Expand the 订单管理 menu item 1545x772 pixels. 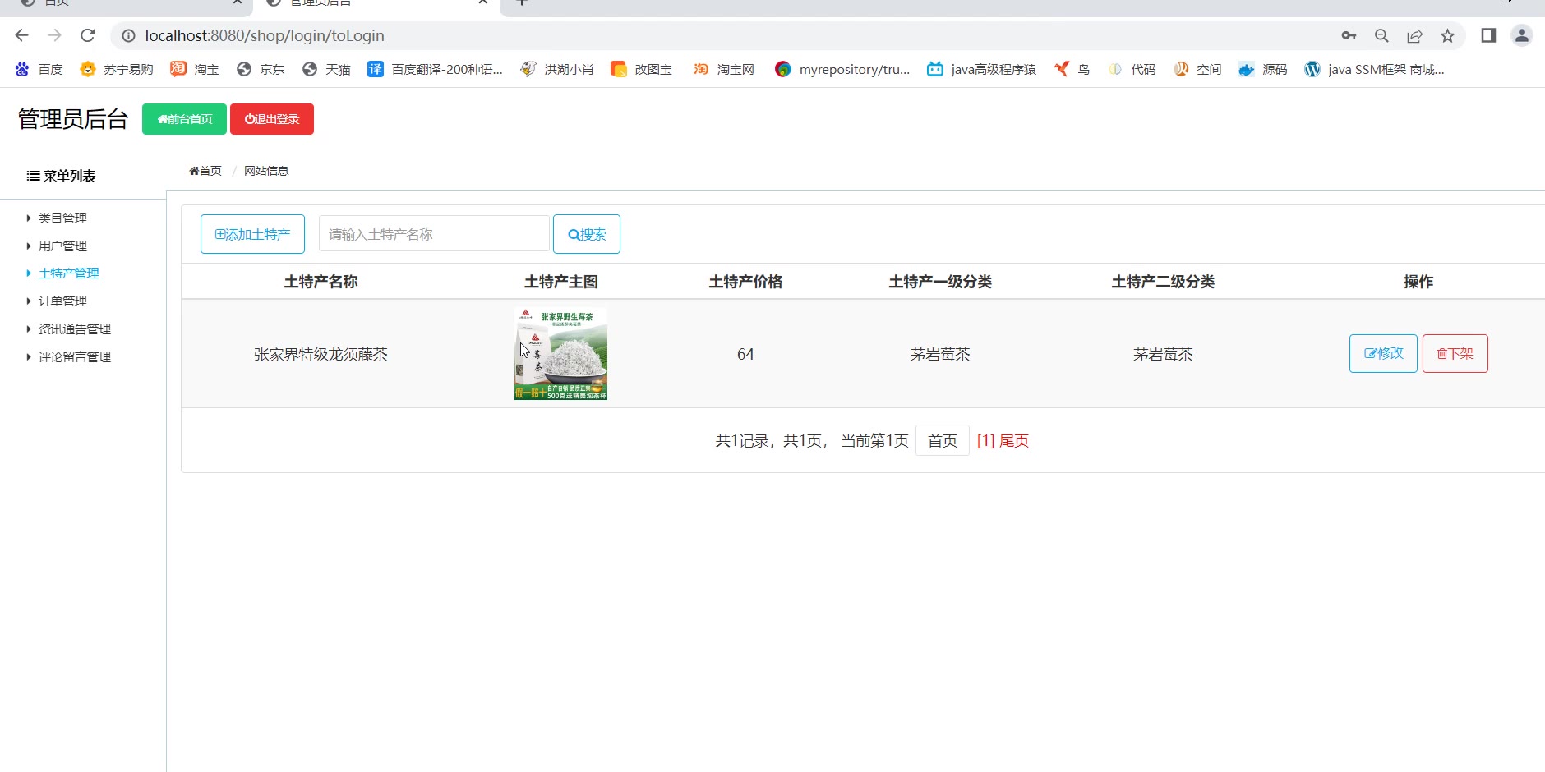click(x=62, y=301)
